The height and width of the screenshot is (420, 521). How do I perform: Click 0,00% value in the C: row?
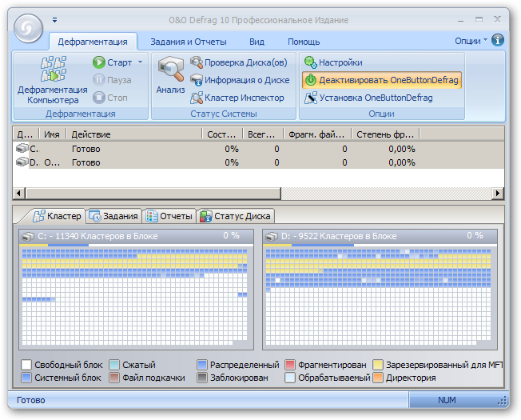point(402,149)
